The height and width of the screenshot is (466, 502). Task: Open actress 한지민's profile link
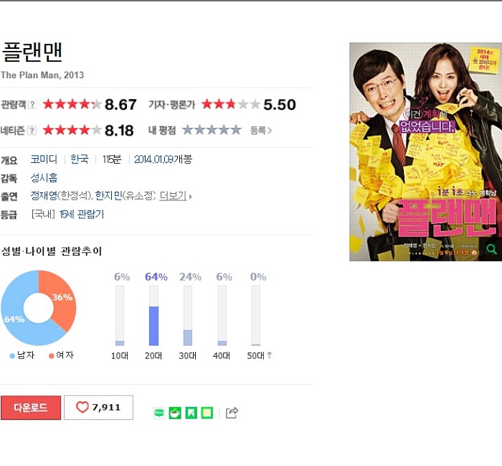click(108, 195)
